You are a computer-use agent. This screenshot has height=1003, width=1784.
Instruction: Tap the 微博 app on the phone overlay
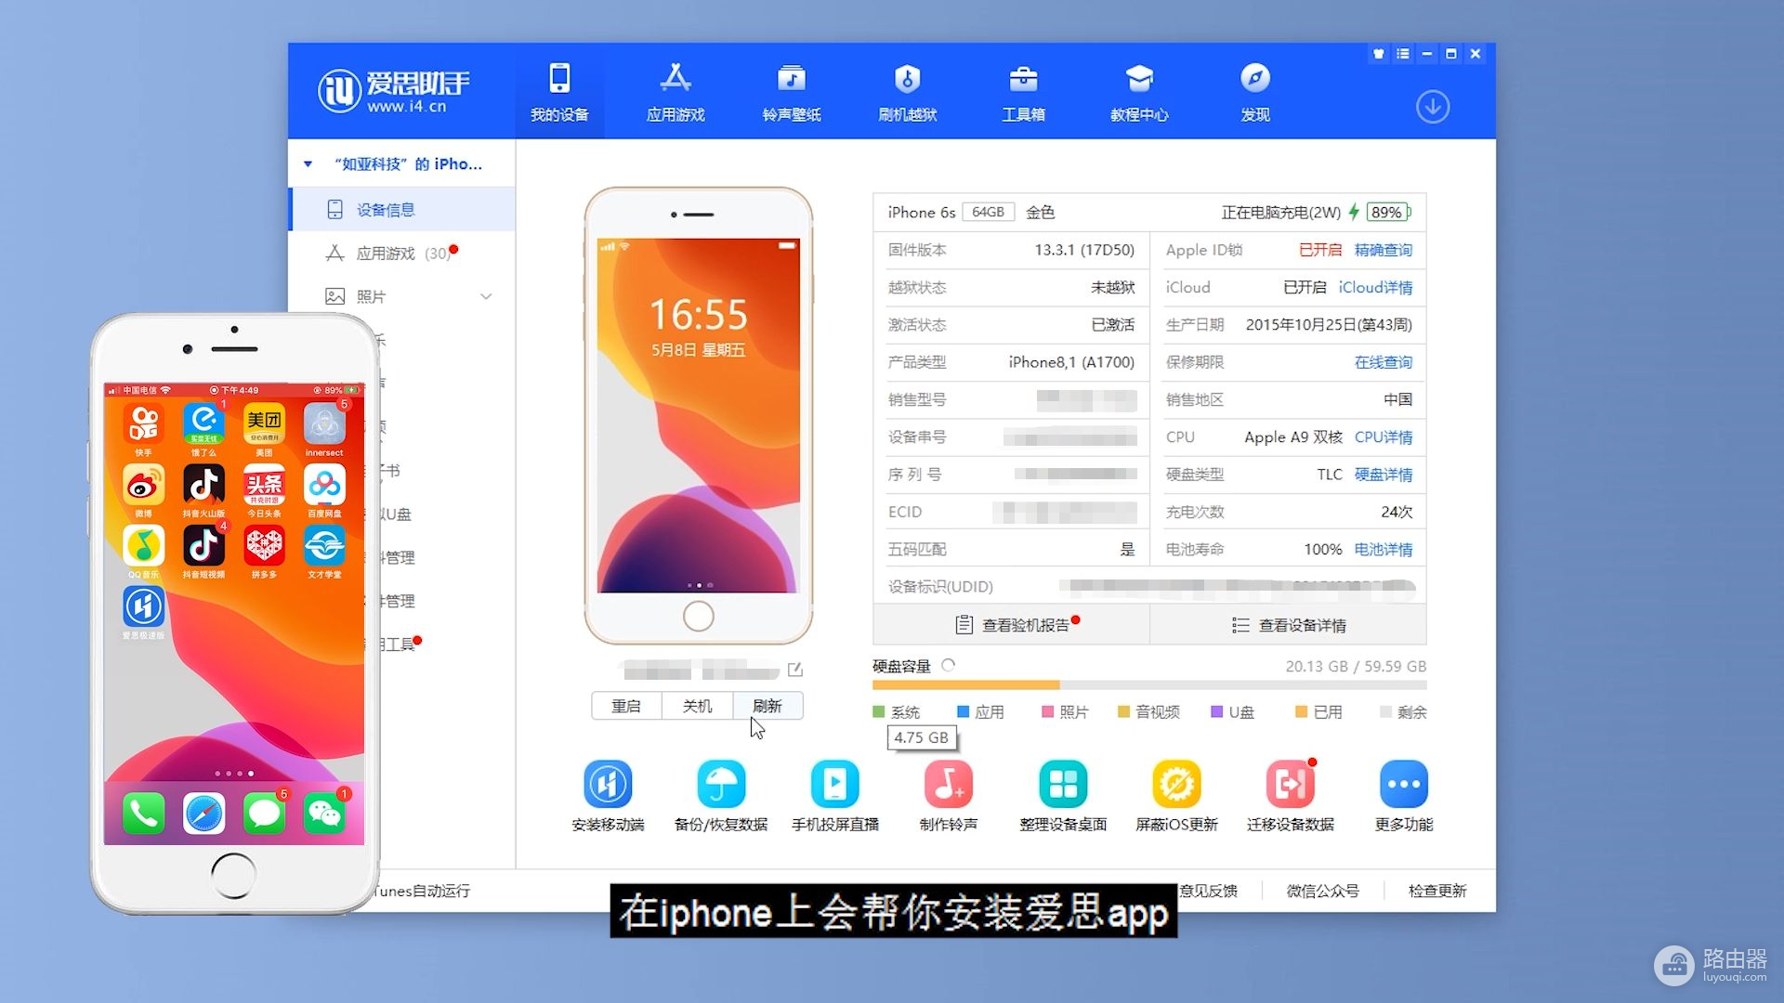(x=144, y=486)
